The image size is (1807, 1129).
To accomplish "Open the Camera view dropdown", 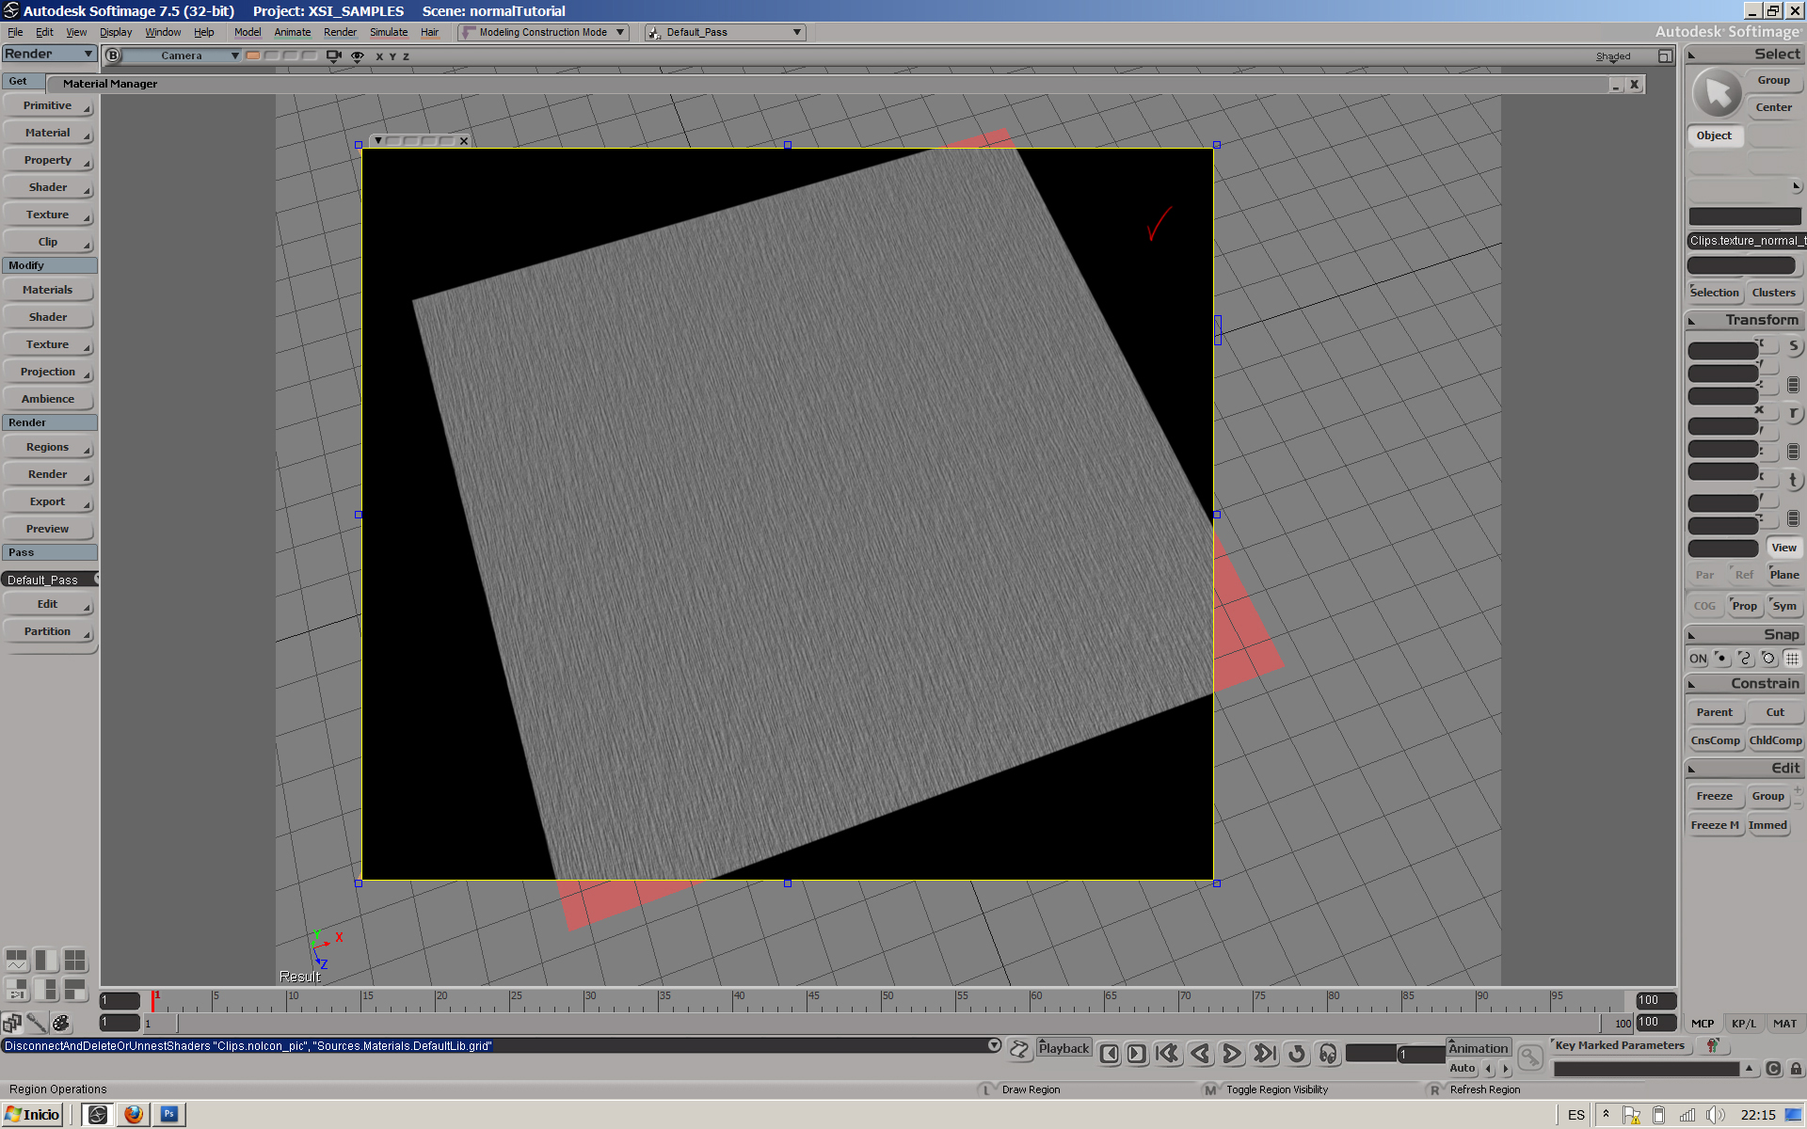I will (x=184, y=56).
